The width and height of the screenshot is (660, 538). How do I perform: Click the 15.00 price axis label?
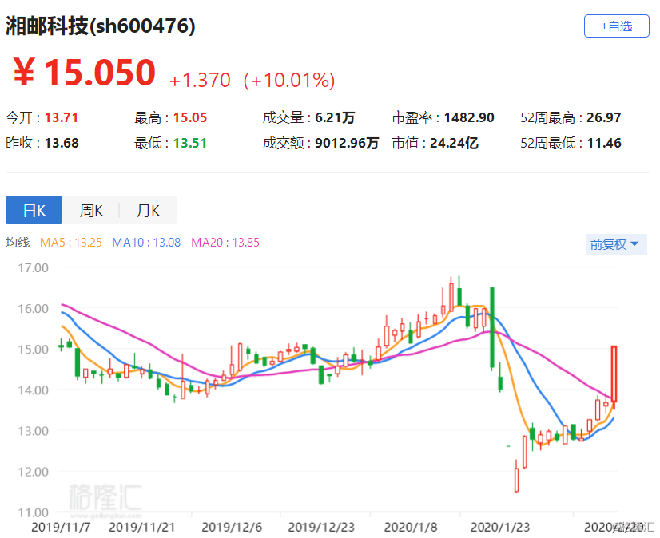tap(33, 350)
